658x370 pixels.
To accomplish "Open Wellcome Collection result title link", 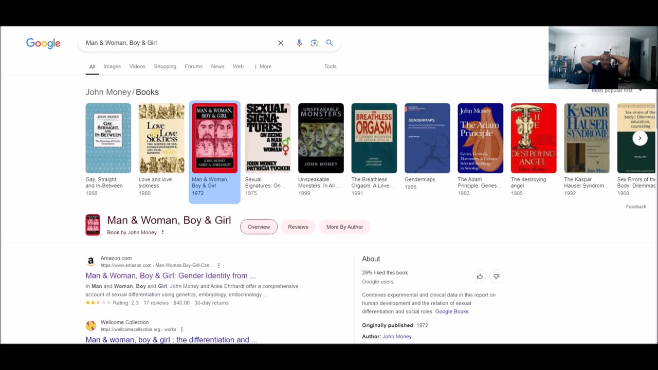I will [x=172, y=340].
